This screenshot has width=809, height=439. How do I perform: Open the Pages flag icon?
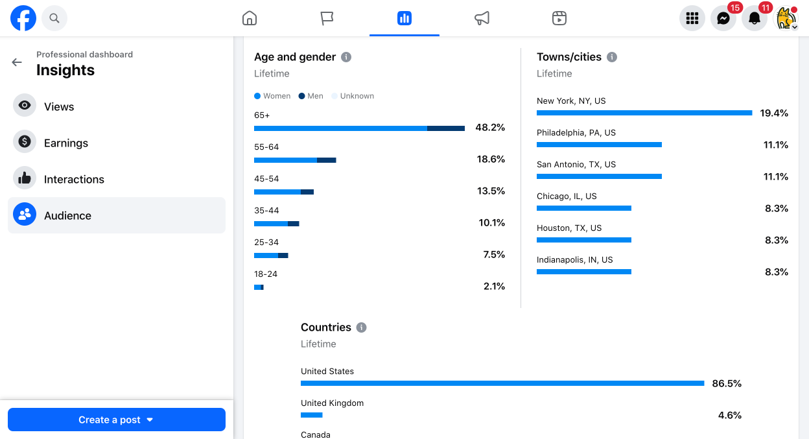(327, 18)
